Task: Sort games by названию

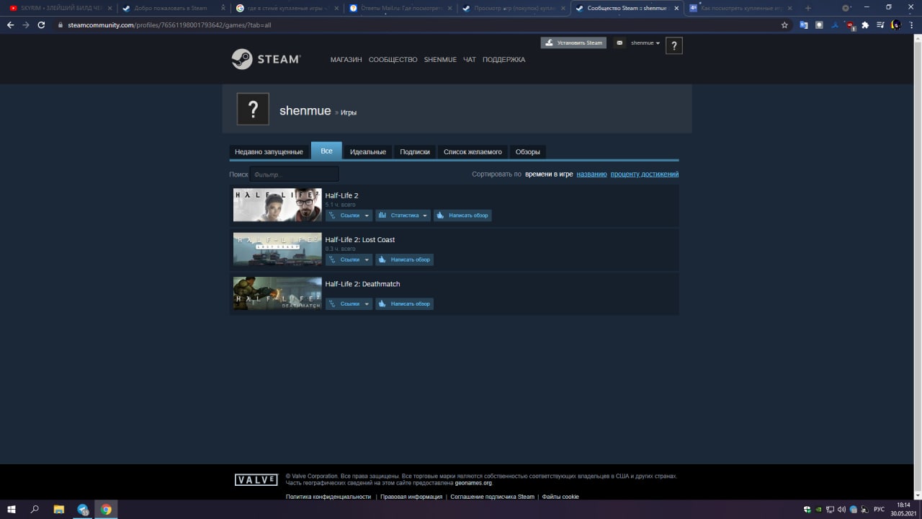Action: (x=591, y=174)
